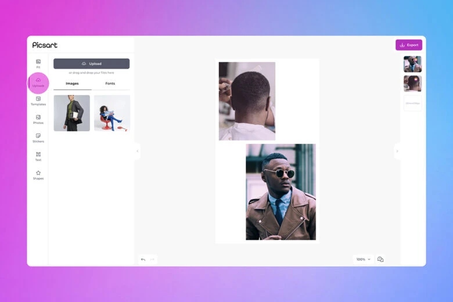Select the woman on red chair image
The image size is (453, 302).
click(x=112, y=113)
